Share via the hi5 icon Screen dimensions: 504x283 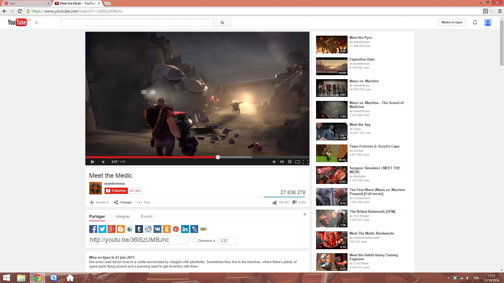(203, 229)
